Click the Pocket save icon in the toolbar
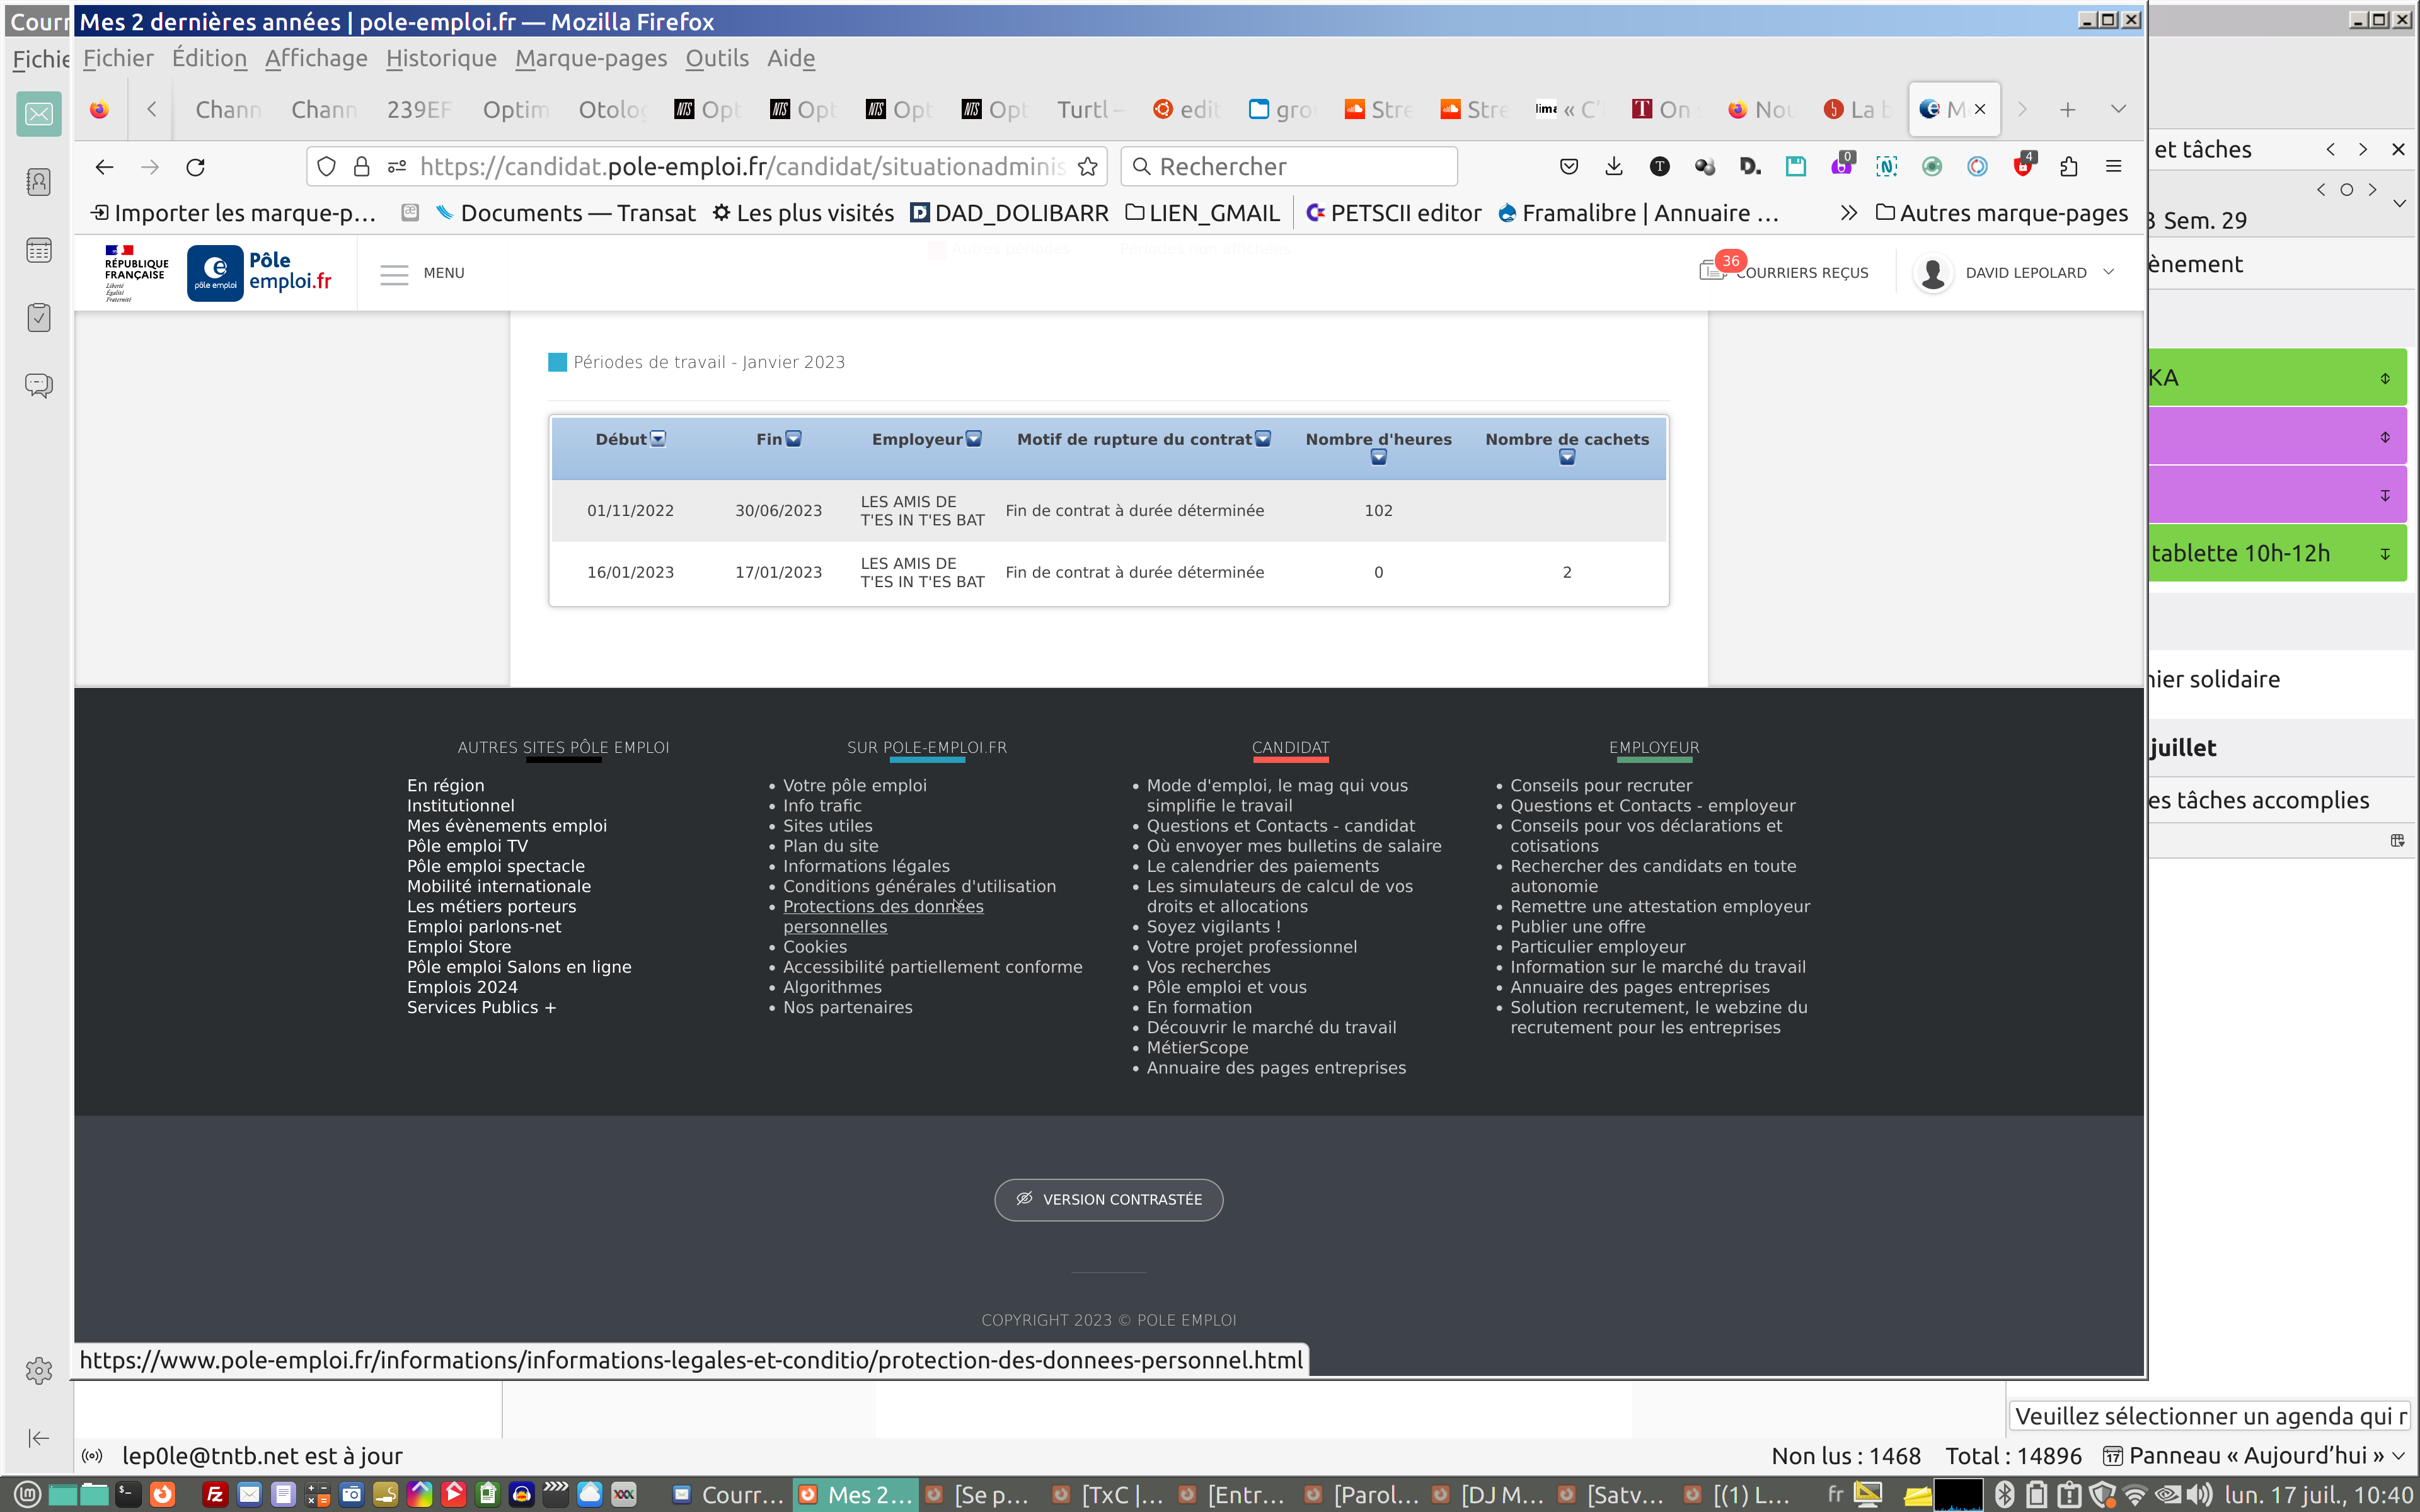The height and width of the screenshot is (1512, 2420). coord(1569,167)
